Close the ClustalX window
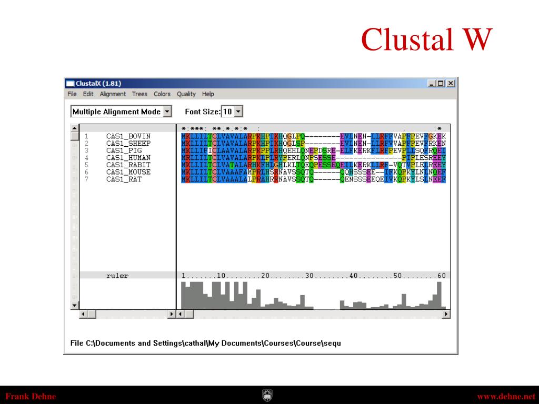The height and width of the screenshot is (404, 539). (x=451, y=83)
